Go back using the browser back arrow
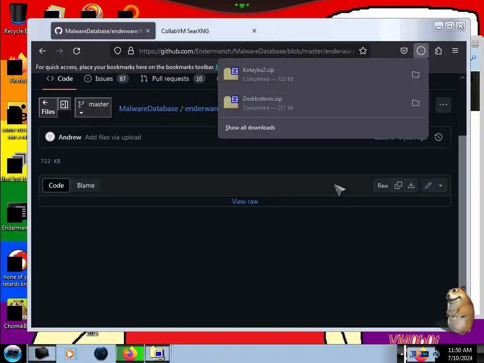484x363 pixels. point(43,51)
